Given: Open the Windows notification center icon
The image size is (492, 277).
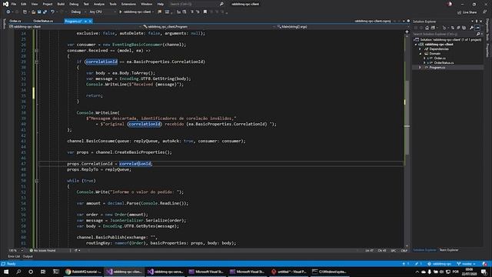Looking at the screenshot, I should coord(484,272).
